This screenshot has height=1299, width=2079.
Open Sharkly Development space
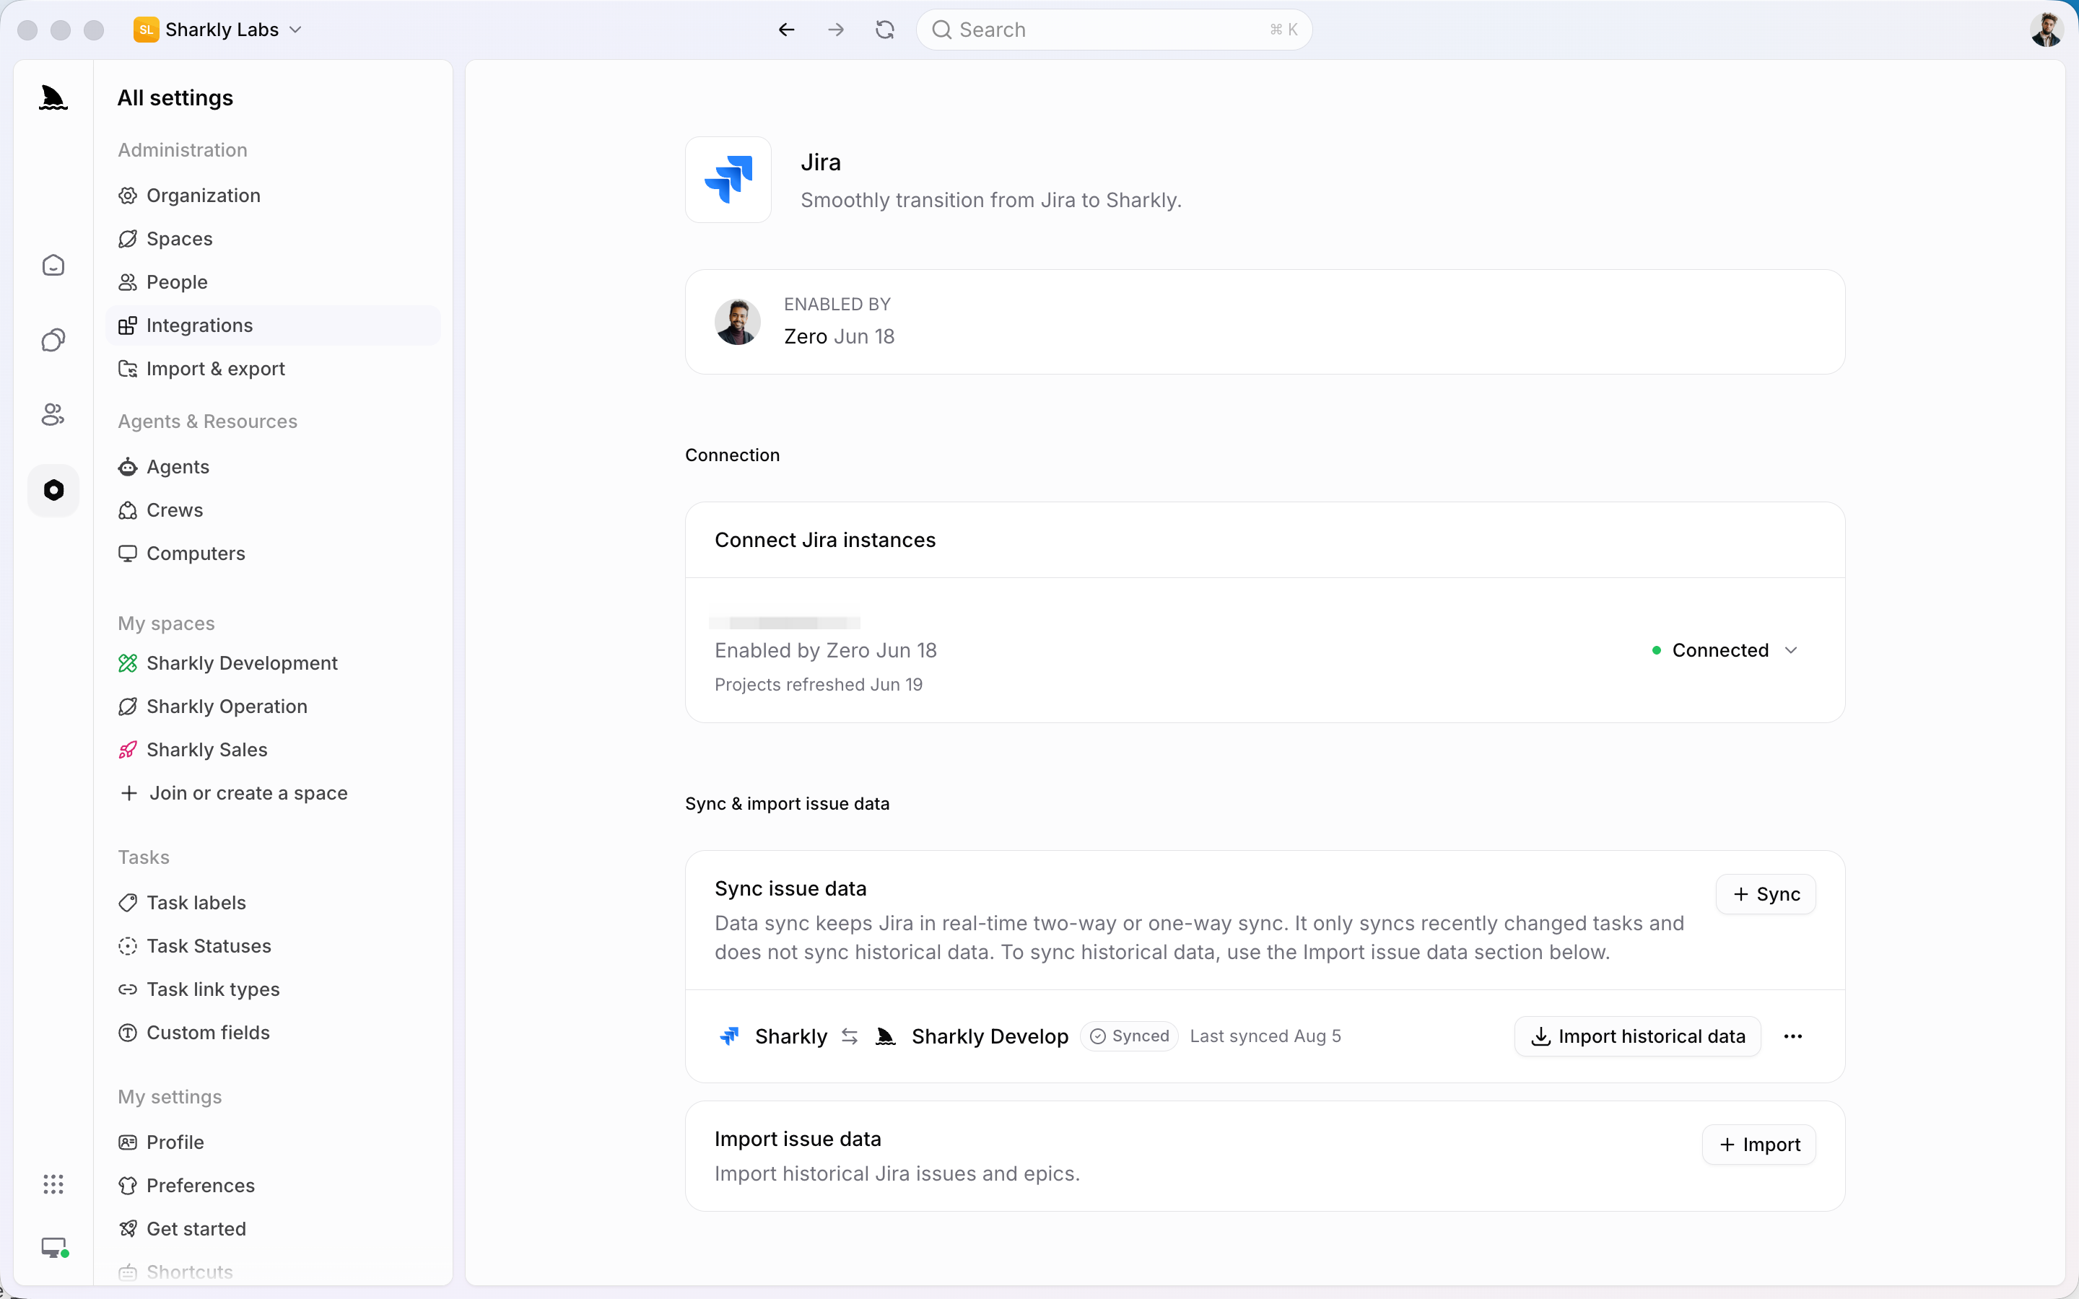(273, 663)
